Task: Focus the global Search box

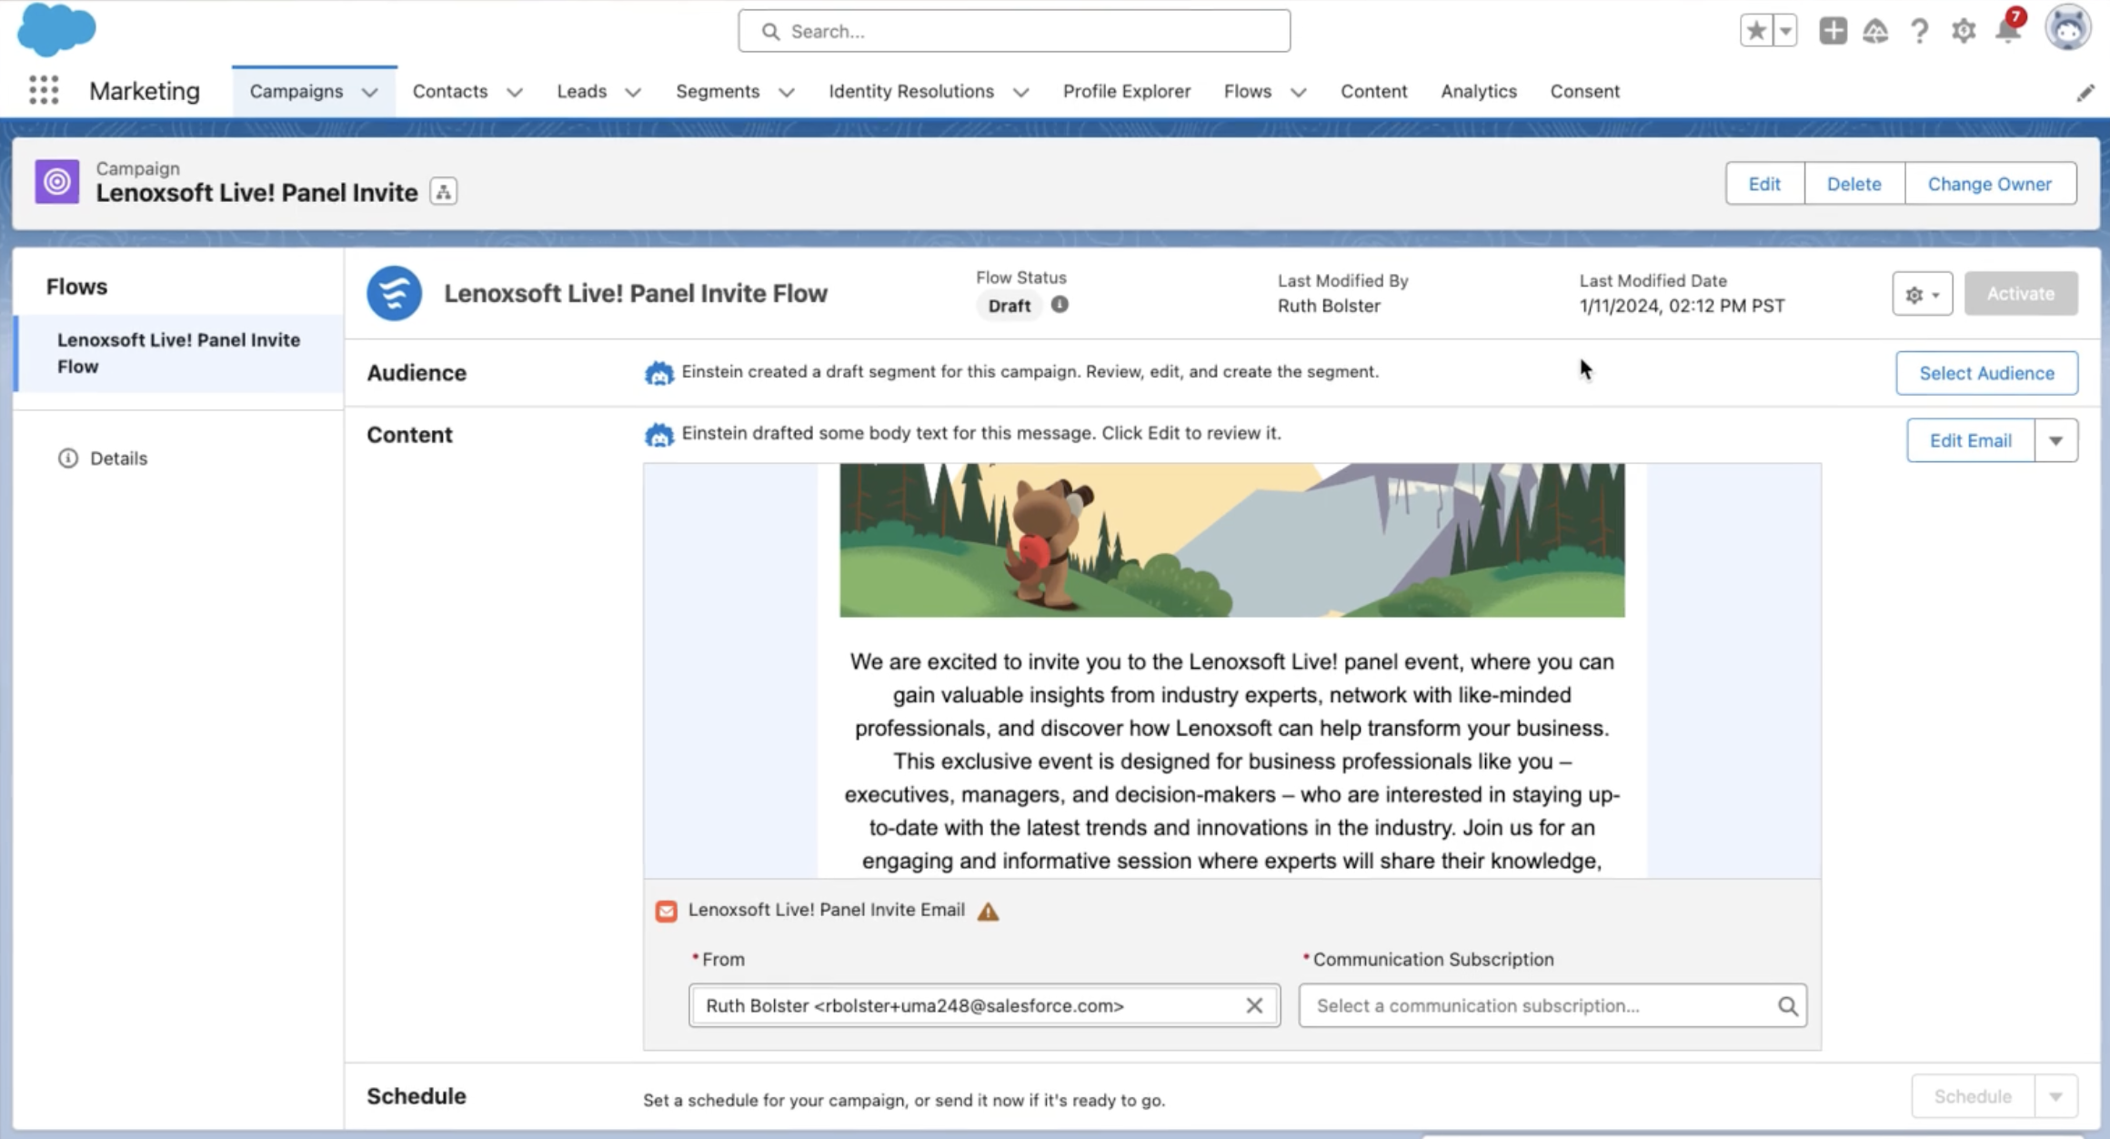Action: (x=1014, y=31)
